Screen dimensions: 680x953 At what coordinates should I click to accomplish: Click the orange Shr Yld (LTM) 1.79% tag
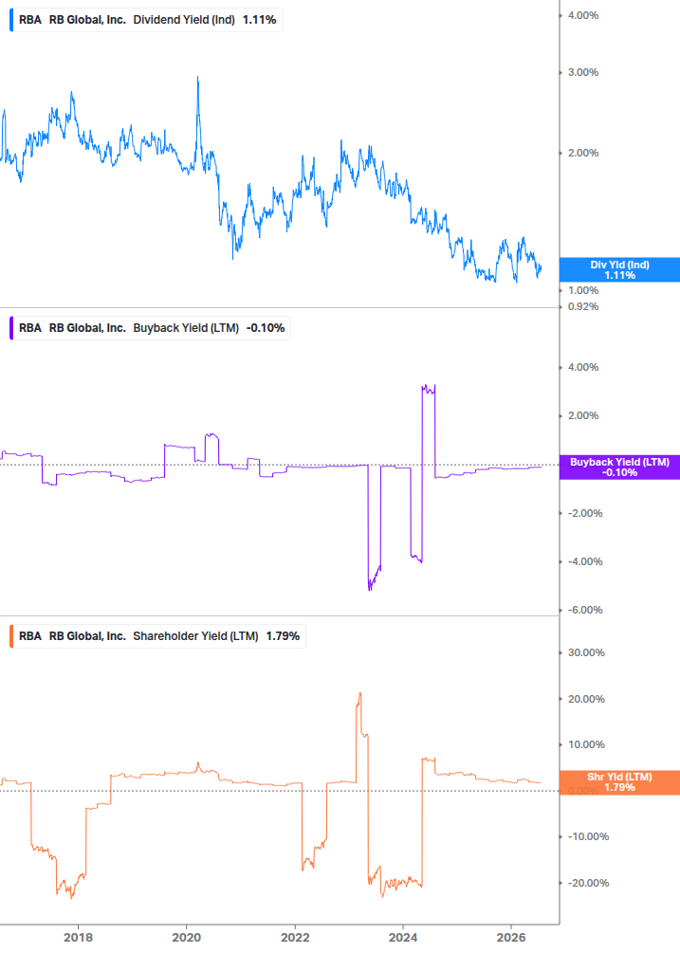coord(620,782)
